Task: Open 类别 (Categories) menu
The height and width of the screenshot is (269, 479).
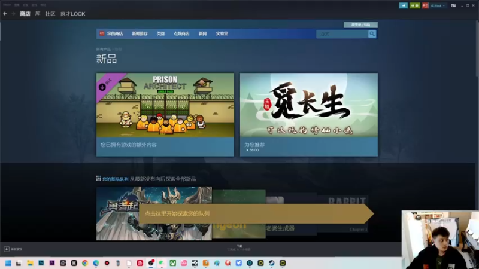Action: (x=160, y=33)
